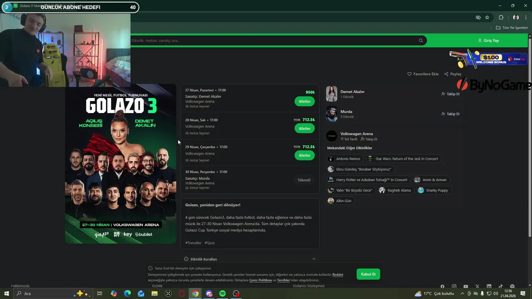This screenshot has height=299, width=532.
Task: Open Copilot from taskbar
Action: click(113, 294)
